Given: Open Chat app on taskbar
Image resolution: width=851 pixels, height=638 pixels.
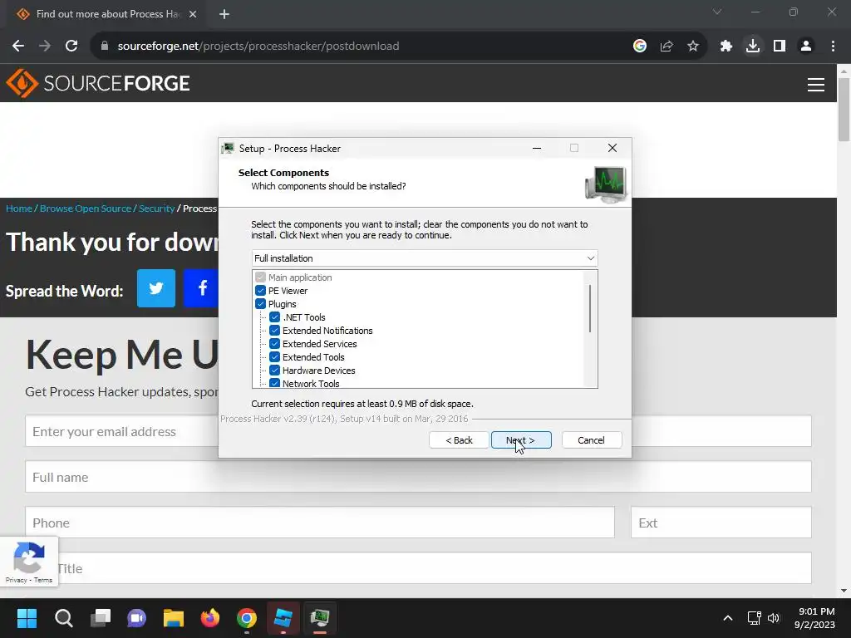Looking at the screenshot, I should 137,618.
